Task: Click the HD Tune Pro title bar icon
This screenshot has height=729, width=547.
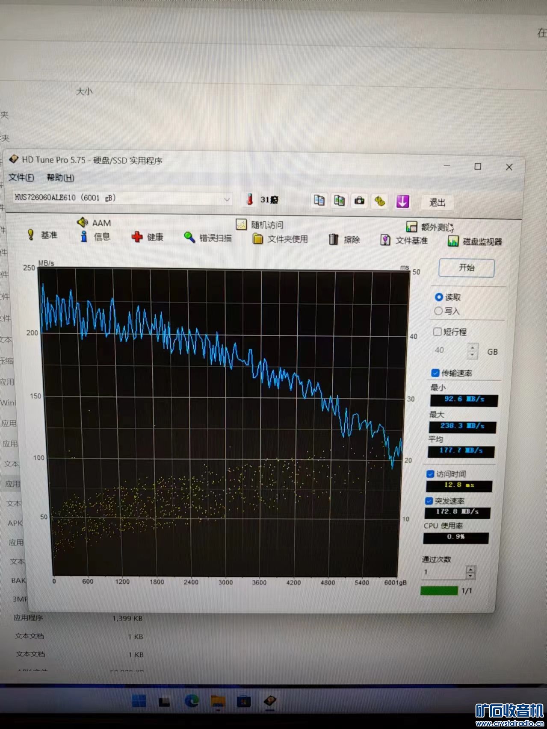Action: pyautogui.click(x=14, y=159)
